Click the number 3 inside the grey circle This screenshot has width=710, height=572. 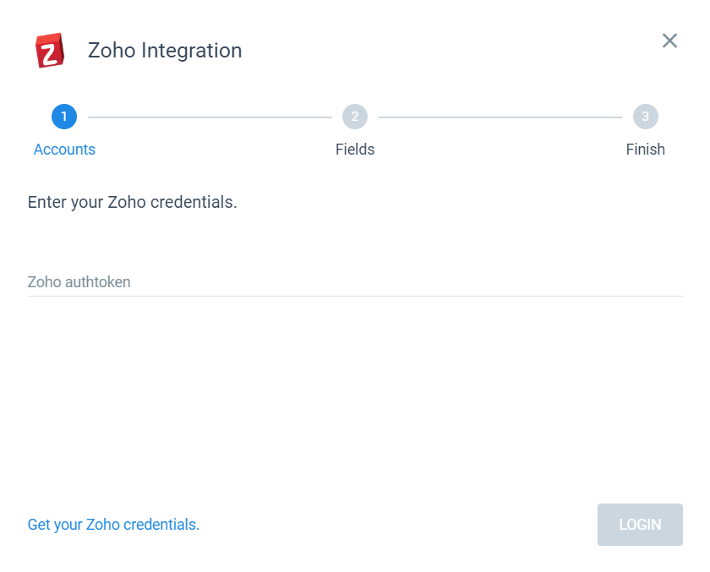(645, 117)
